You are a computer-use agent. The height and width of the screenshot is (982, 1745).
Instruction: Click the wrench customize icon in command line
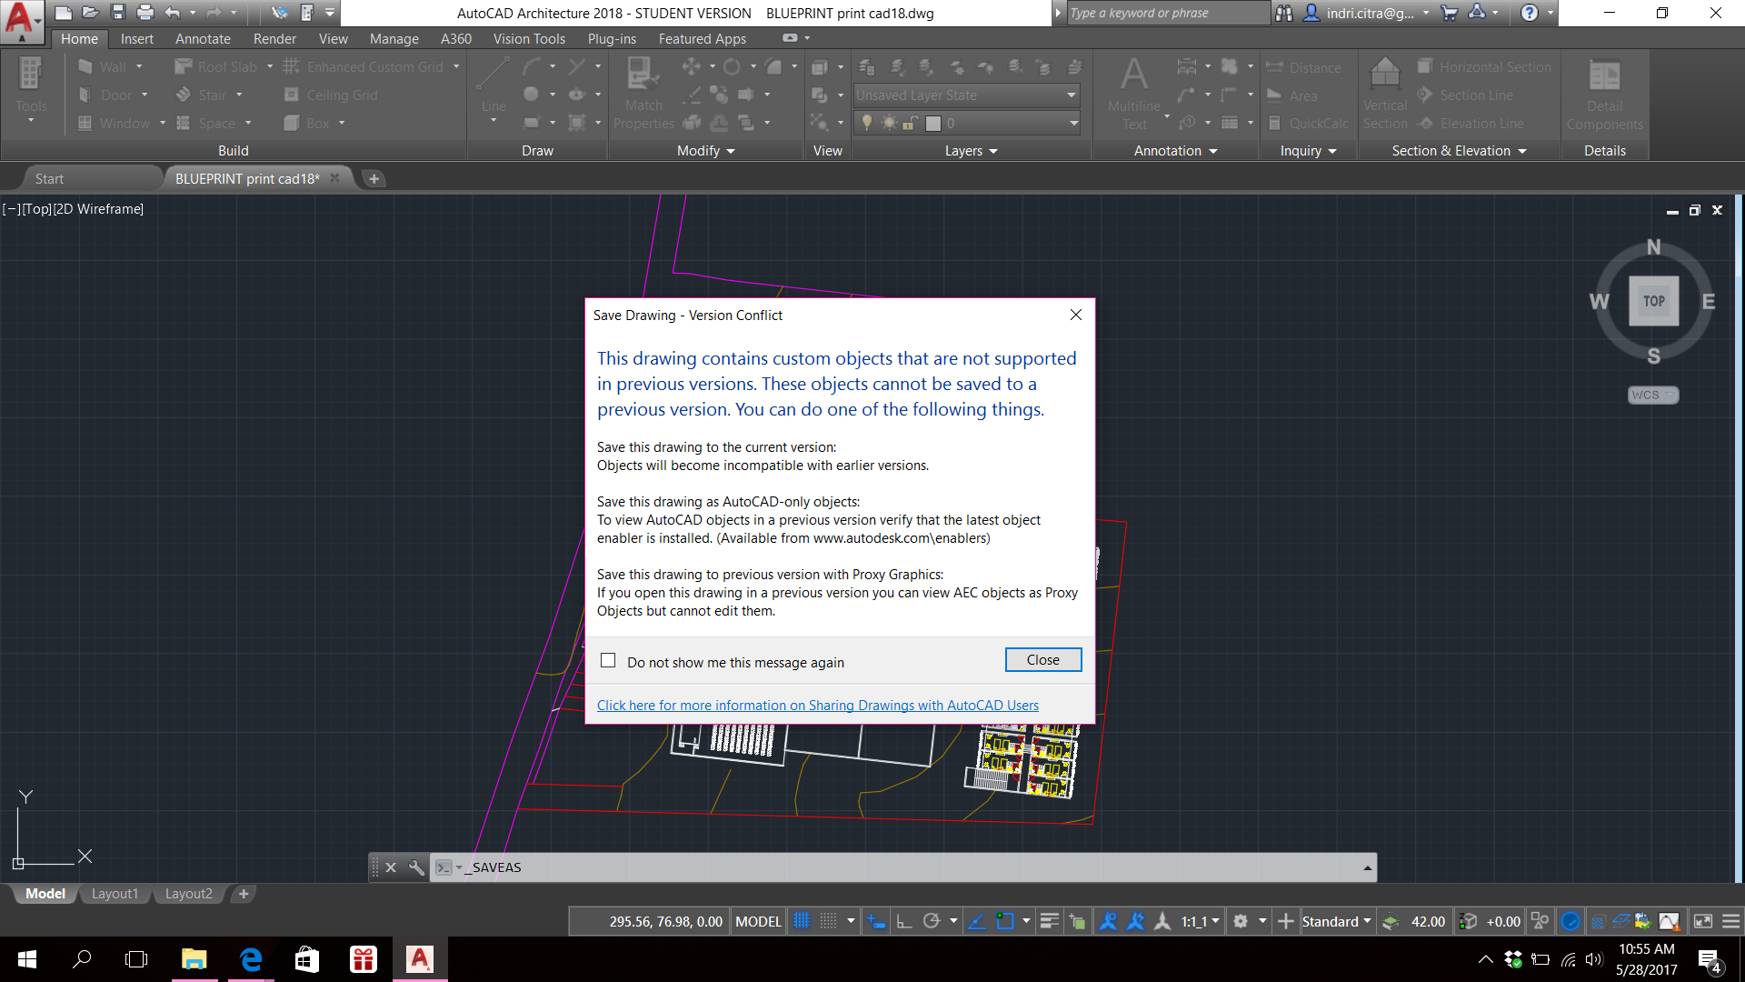pyautogui.click(x=416, y=867)
